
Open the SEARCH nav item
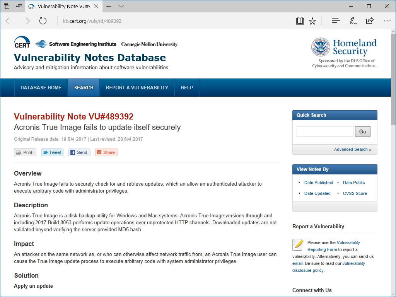(84, 88)
